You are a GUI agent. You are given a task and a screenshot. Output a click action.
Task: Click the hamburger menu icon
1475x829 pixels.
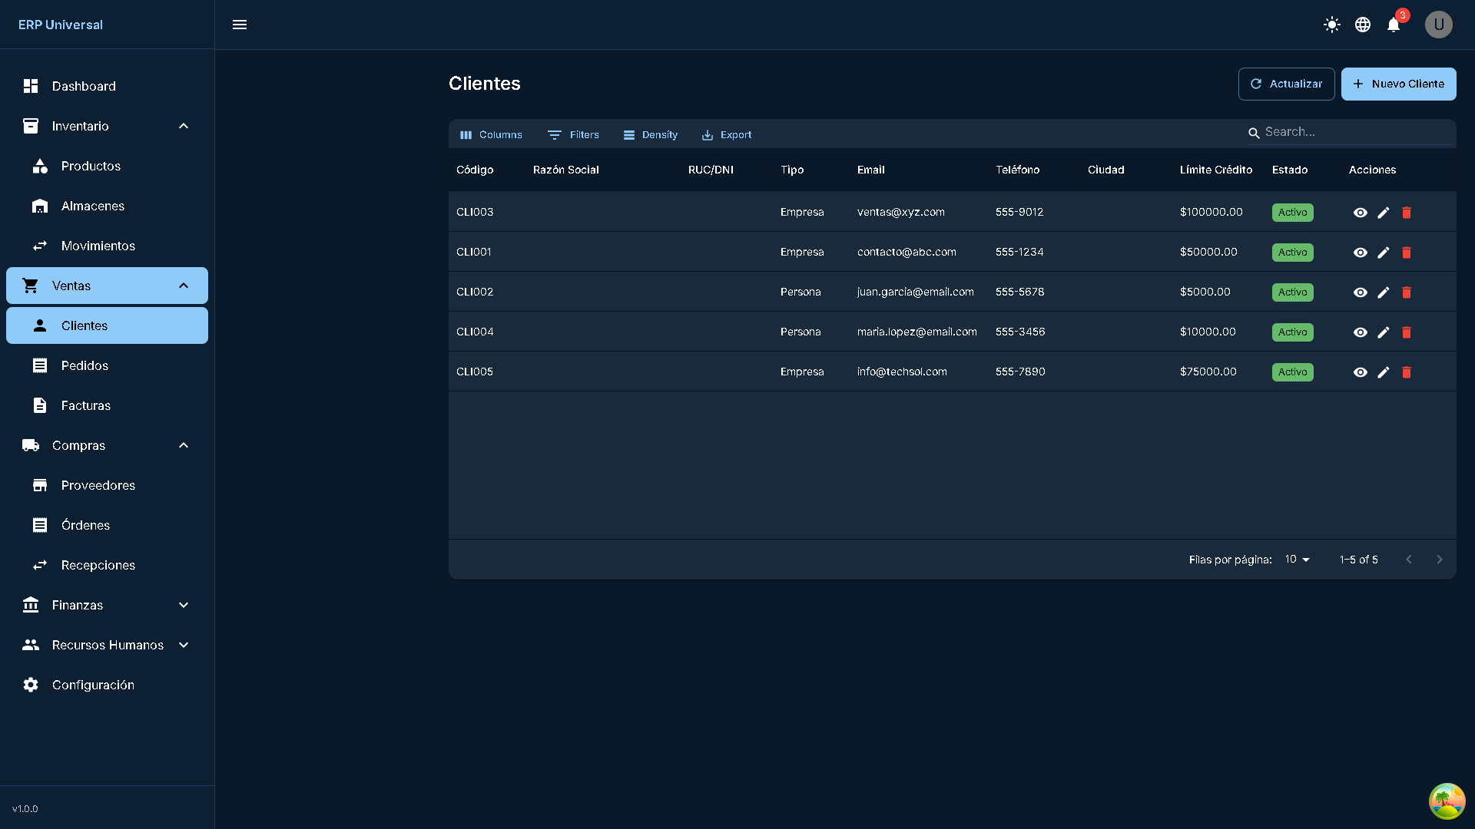(x=240, y=25)
